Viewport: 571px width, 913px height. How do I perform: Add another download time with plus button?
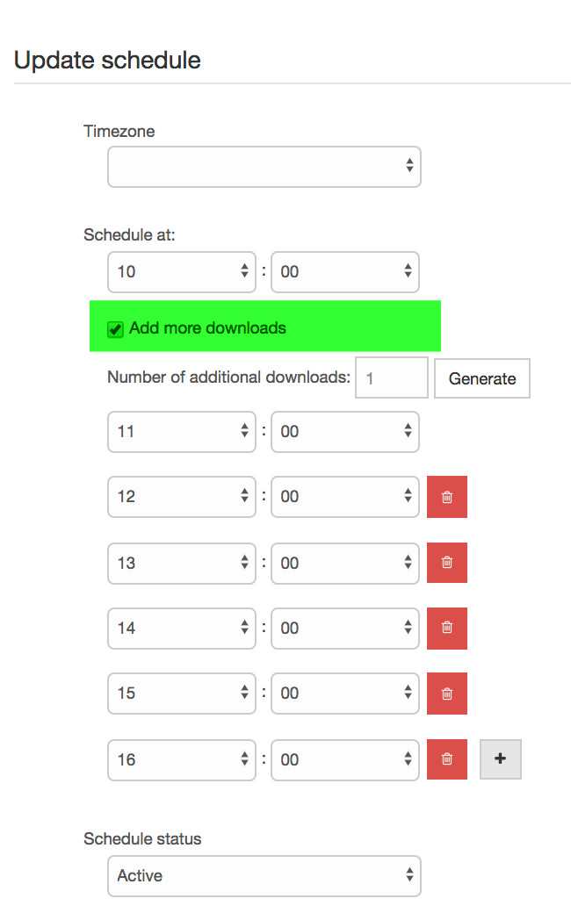tap(501, 759)
